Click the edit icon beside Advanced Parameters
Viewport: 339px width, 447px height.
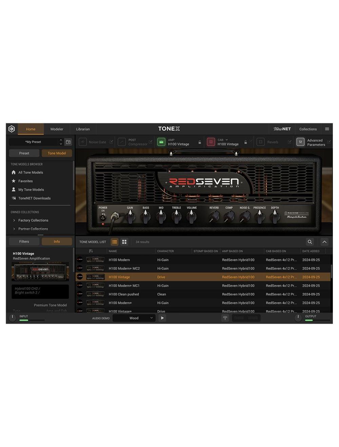coord(329,142)
